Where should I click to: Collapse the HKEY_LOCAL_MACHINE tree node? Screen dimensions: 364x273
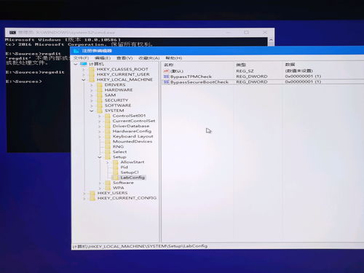tap(84, 79)
